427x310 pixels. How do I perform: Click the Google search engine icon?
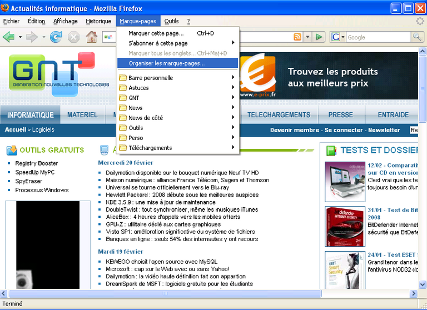[336, 37]
